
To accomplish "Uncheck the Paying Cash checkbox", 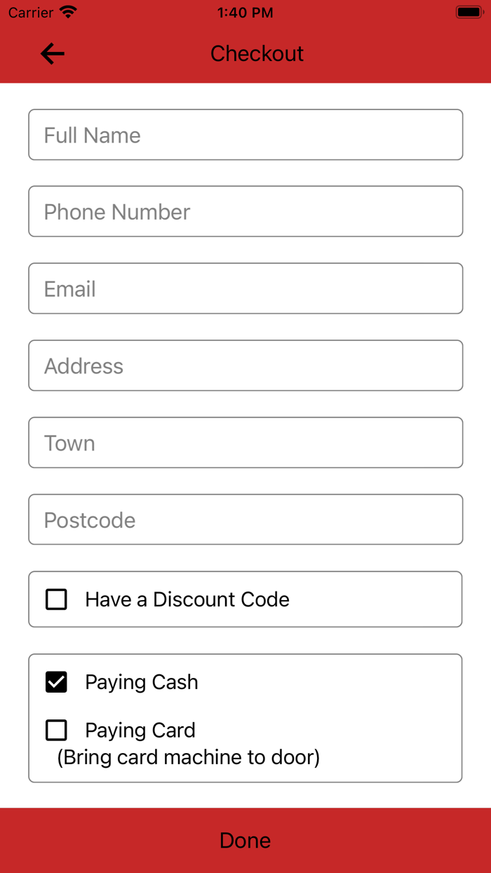I will [x=56, y=682].
